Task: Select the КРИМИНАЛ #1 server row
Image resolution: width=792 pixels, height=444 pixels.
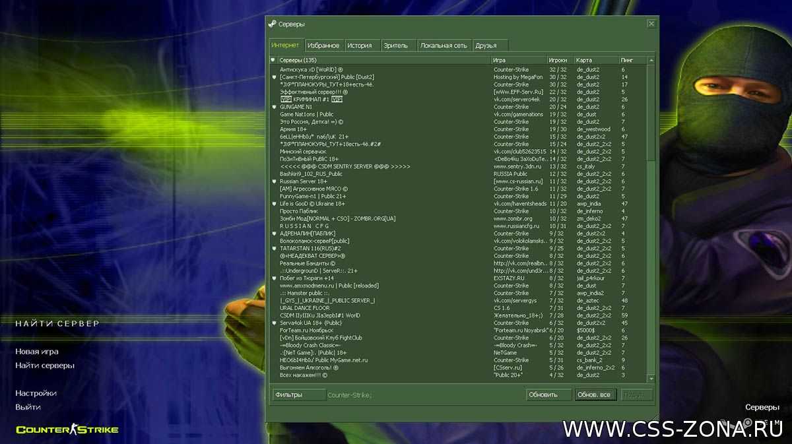Action: pos(459,100)
